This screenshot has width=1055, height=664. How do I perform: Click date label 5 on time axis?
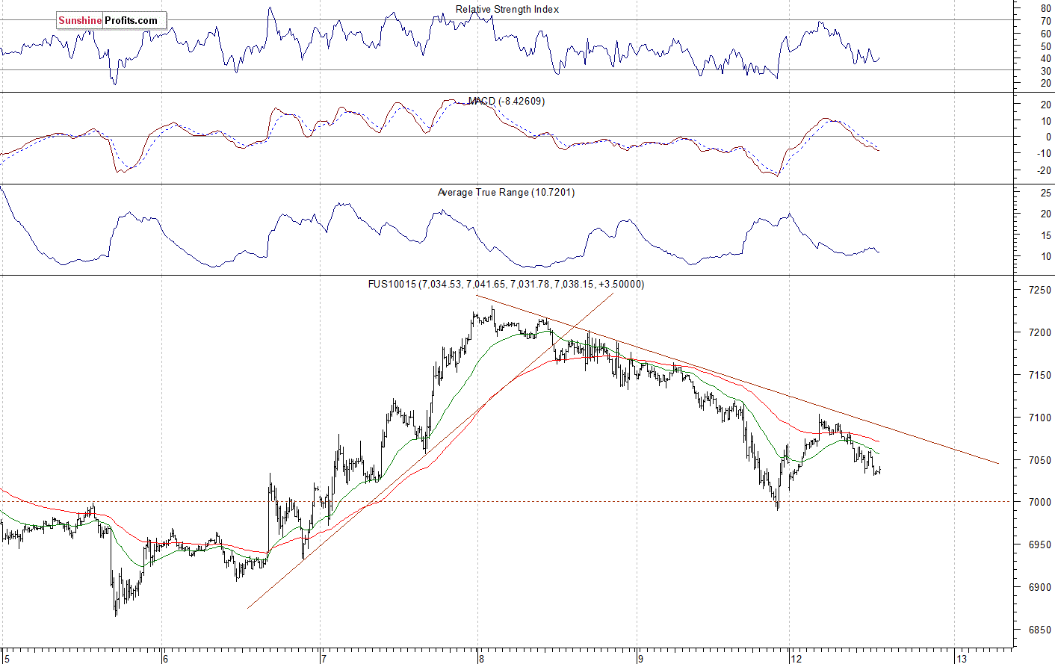pyautogui.click(x=6, y=659)
